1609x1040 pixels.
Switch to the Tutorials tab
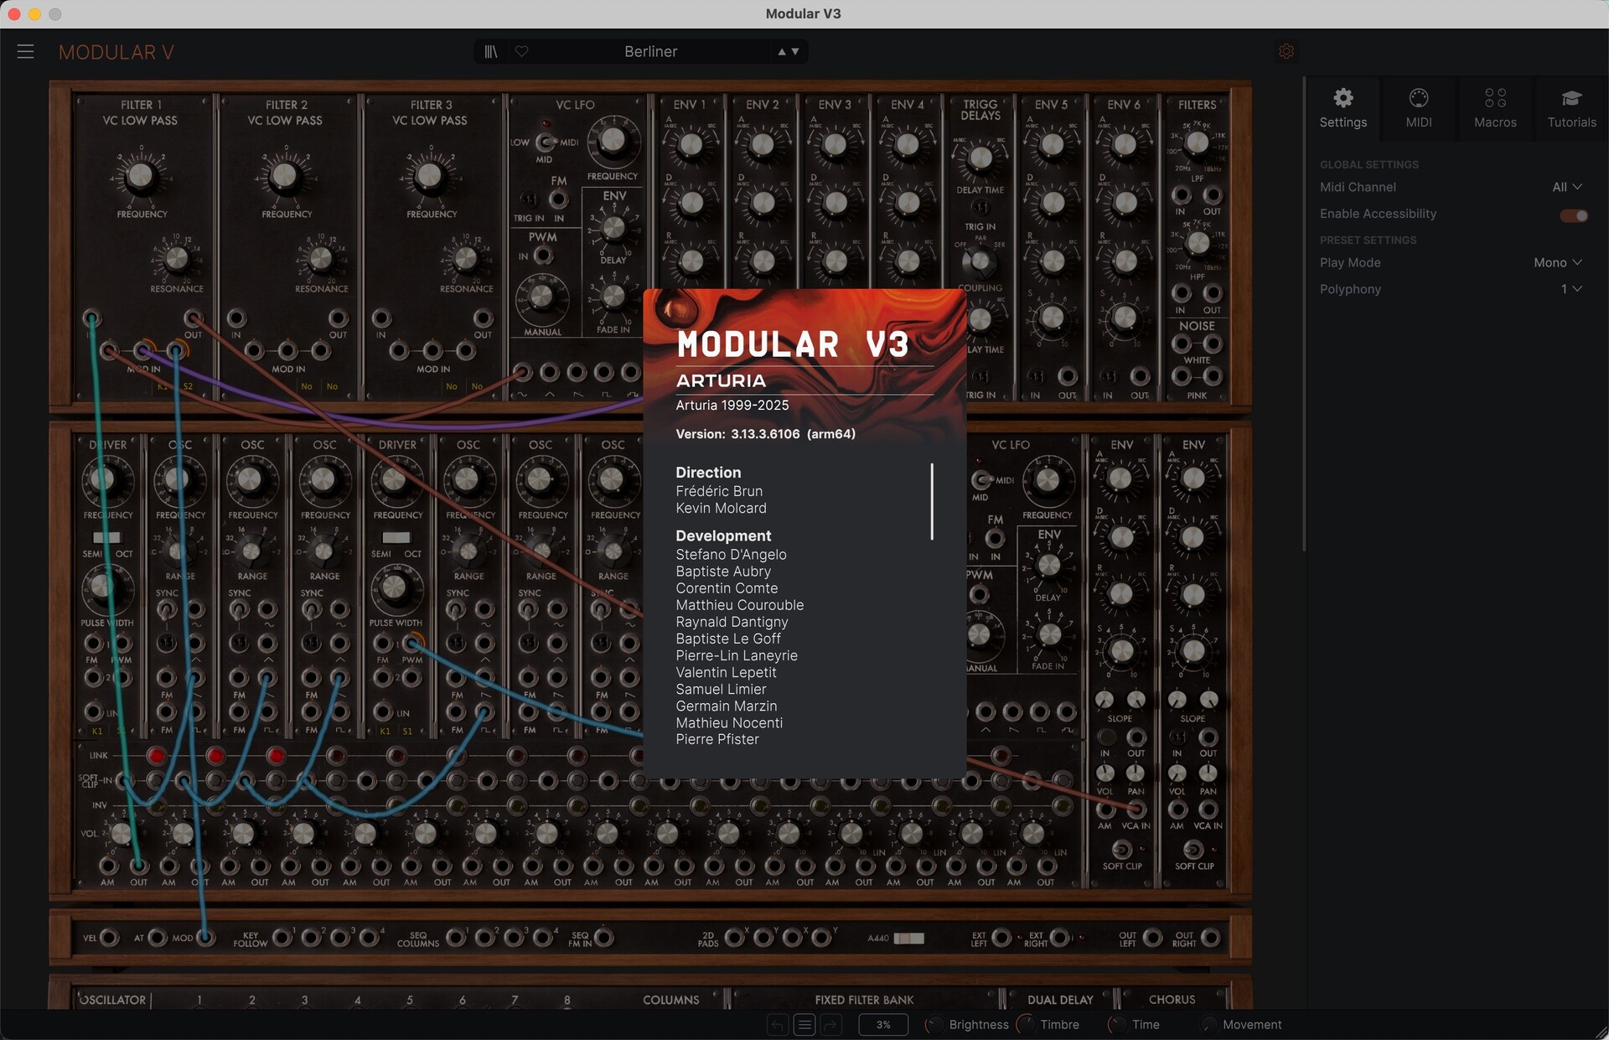(1571, 108)
